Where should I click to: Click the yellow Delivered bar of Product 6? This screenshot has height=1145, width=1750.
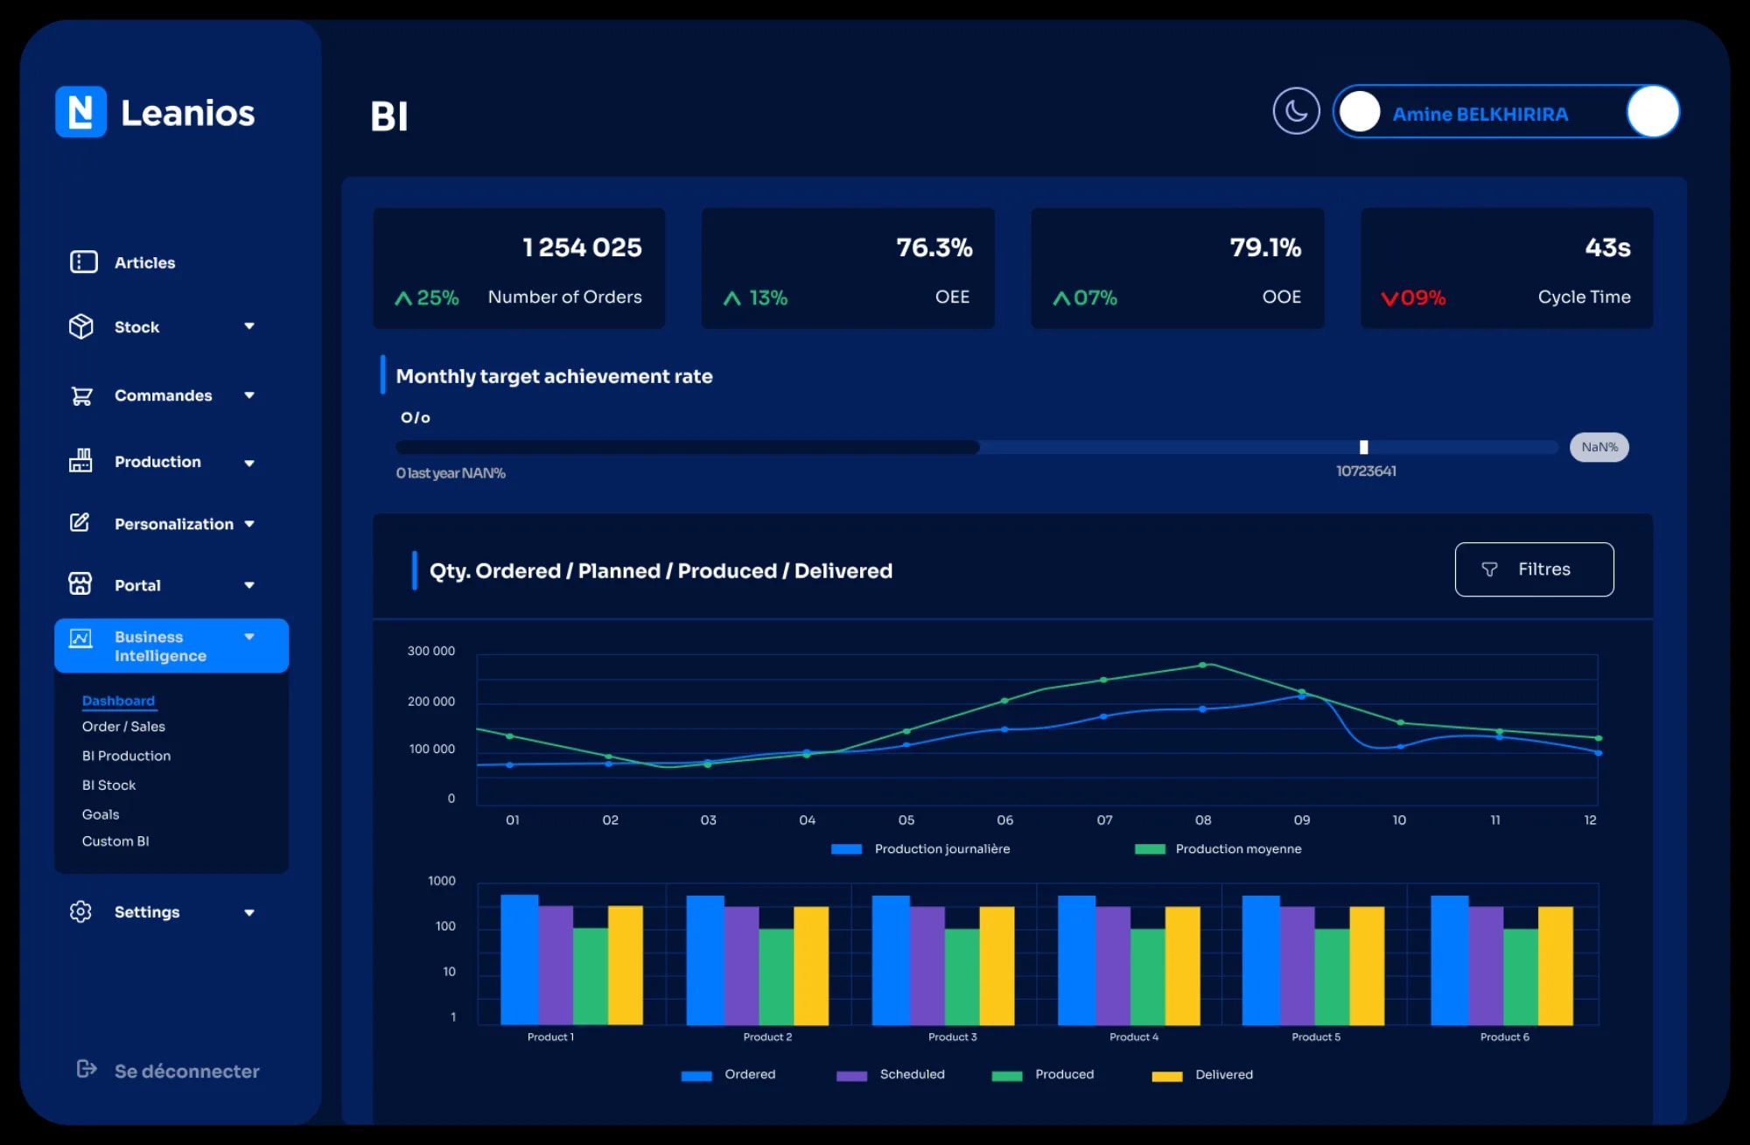(x=1555, y=965)
